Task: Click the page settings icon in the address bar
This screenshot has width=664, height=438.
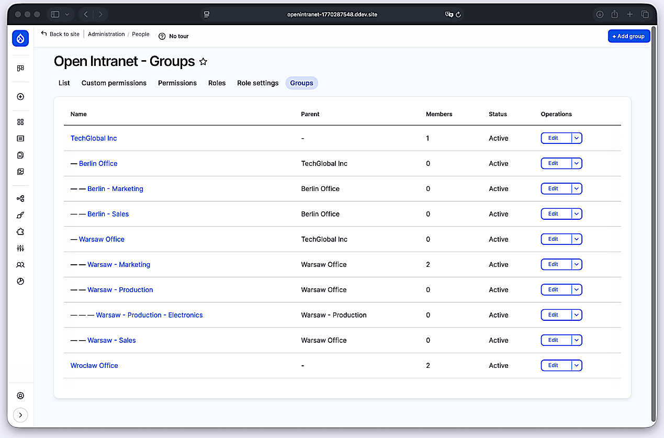Action: click(x=207, y=14)
